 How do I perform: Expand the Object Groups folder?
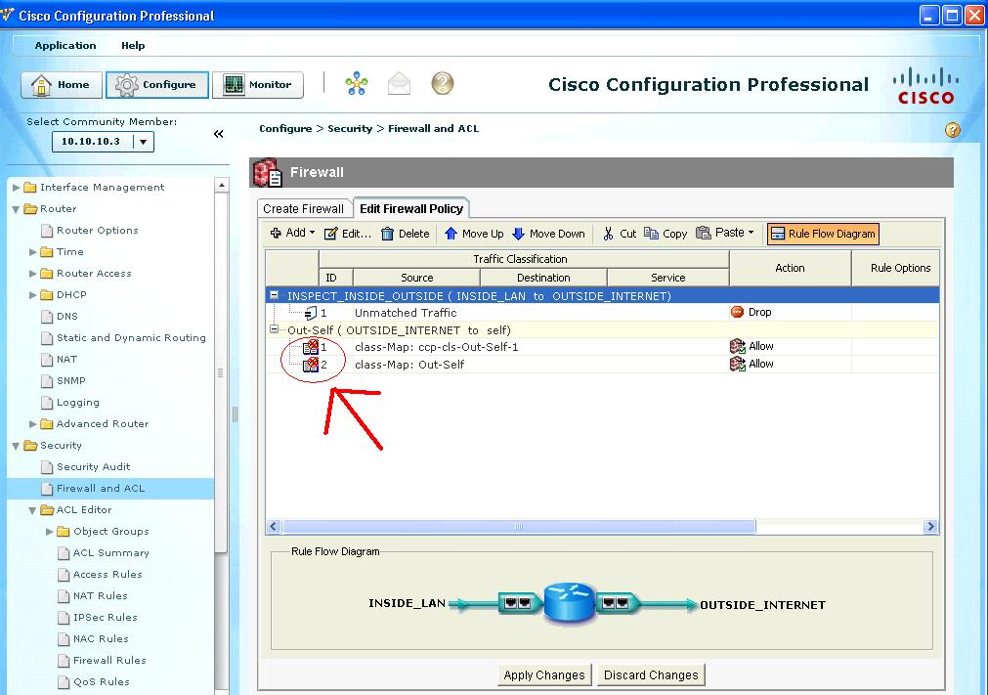coord(50,532)
